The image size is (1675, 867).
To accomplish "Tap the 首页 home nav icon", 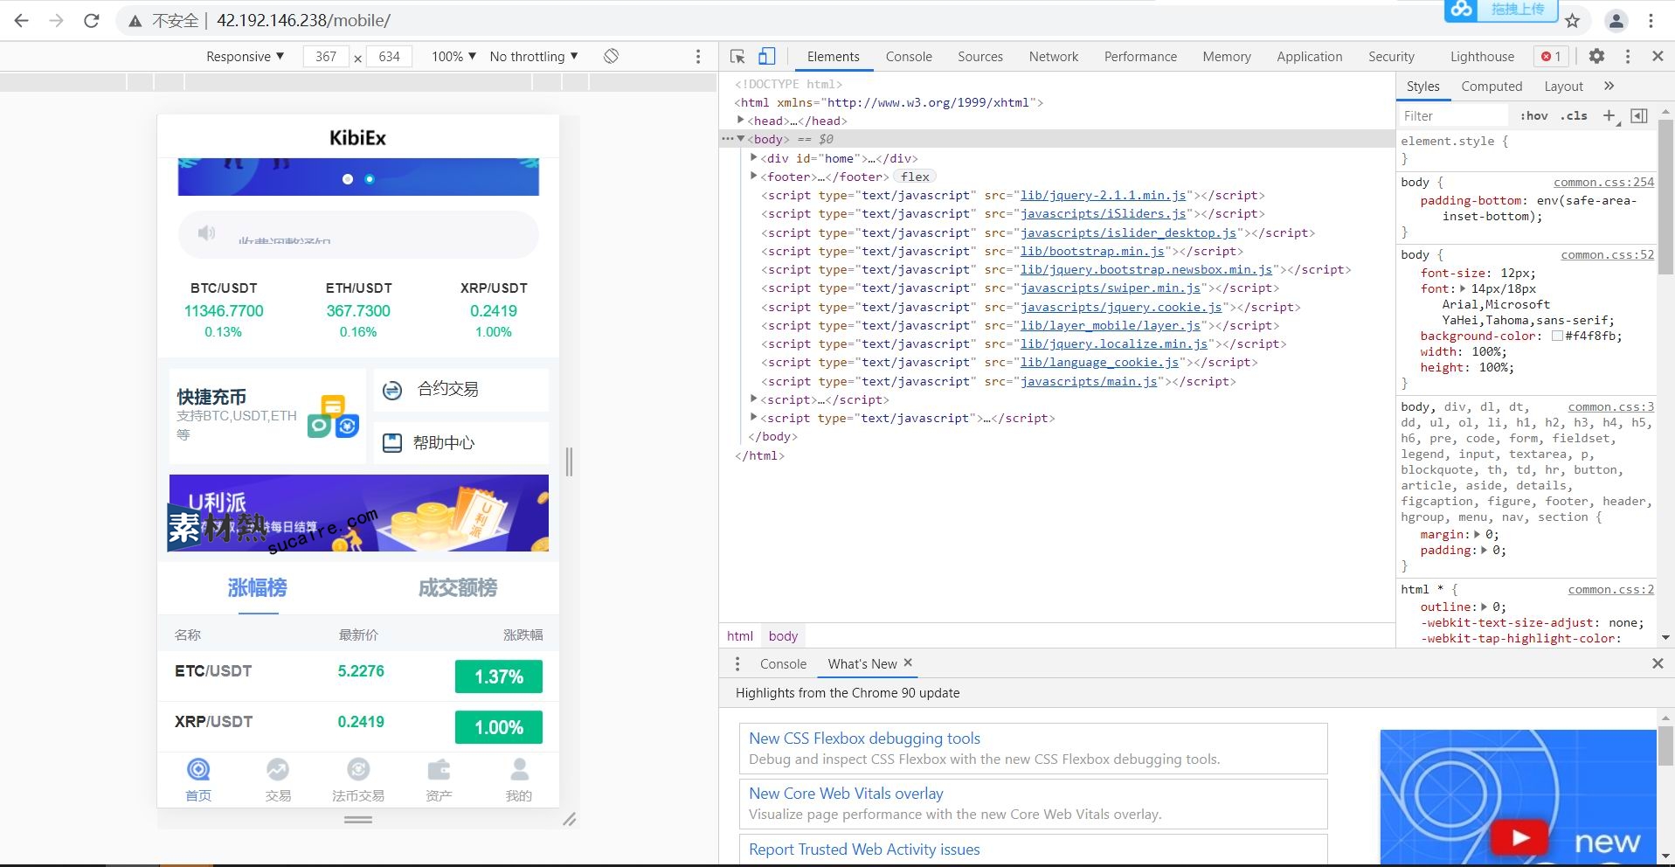I will (198, 770).
